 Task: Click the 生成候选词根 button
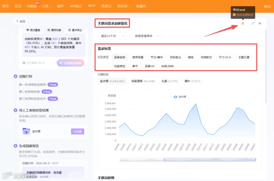(70, 63)
